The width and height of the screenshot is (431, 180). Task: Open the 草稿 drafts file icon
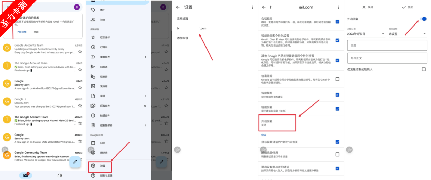click(x=93, y=96)
